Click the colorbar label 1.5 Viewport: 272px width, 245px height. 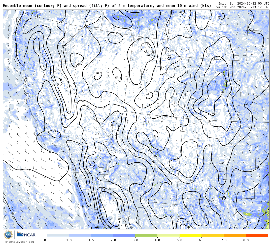point(91,240)
